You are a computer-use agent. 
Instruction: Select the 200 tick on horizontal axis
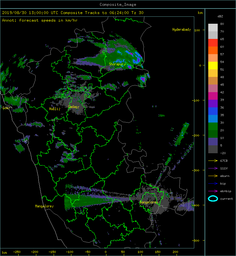[175, 252]
